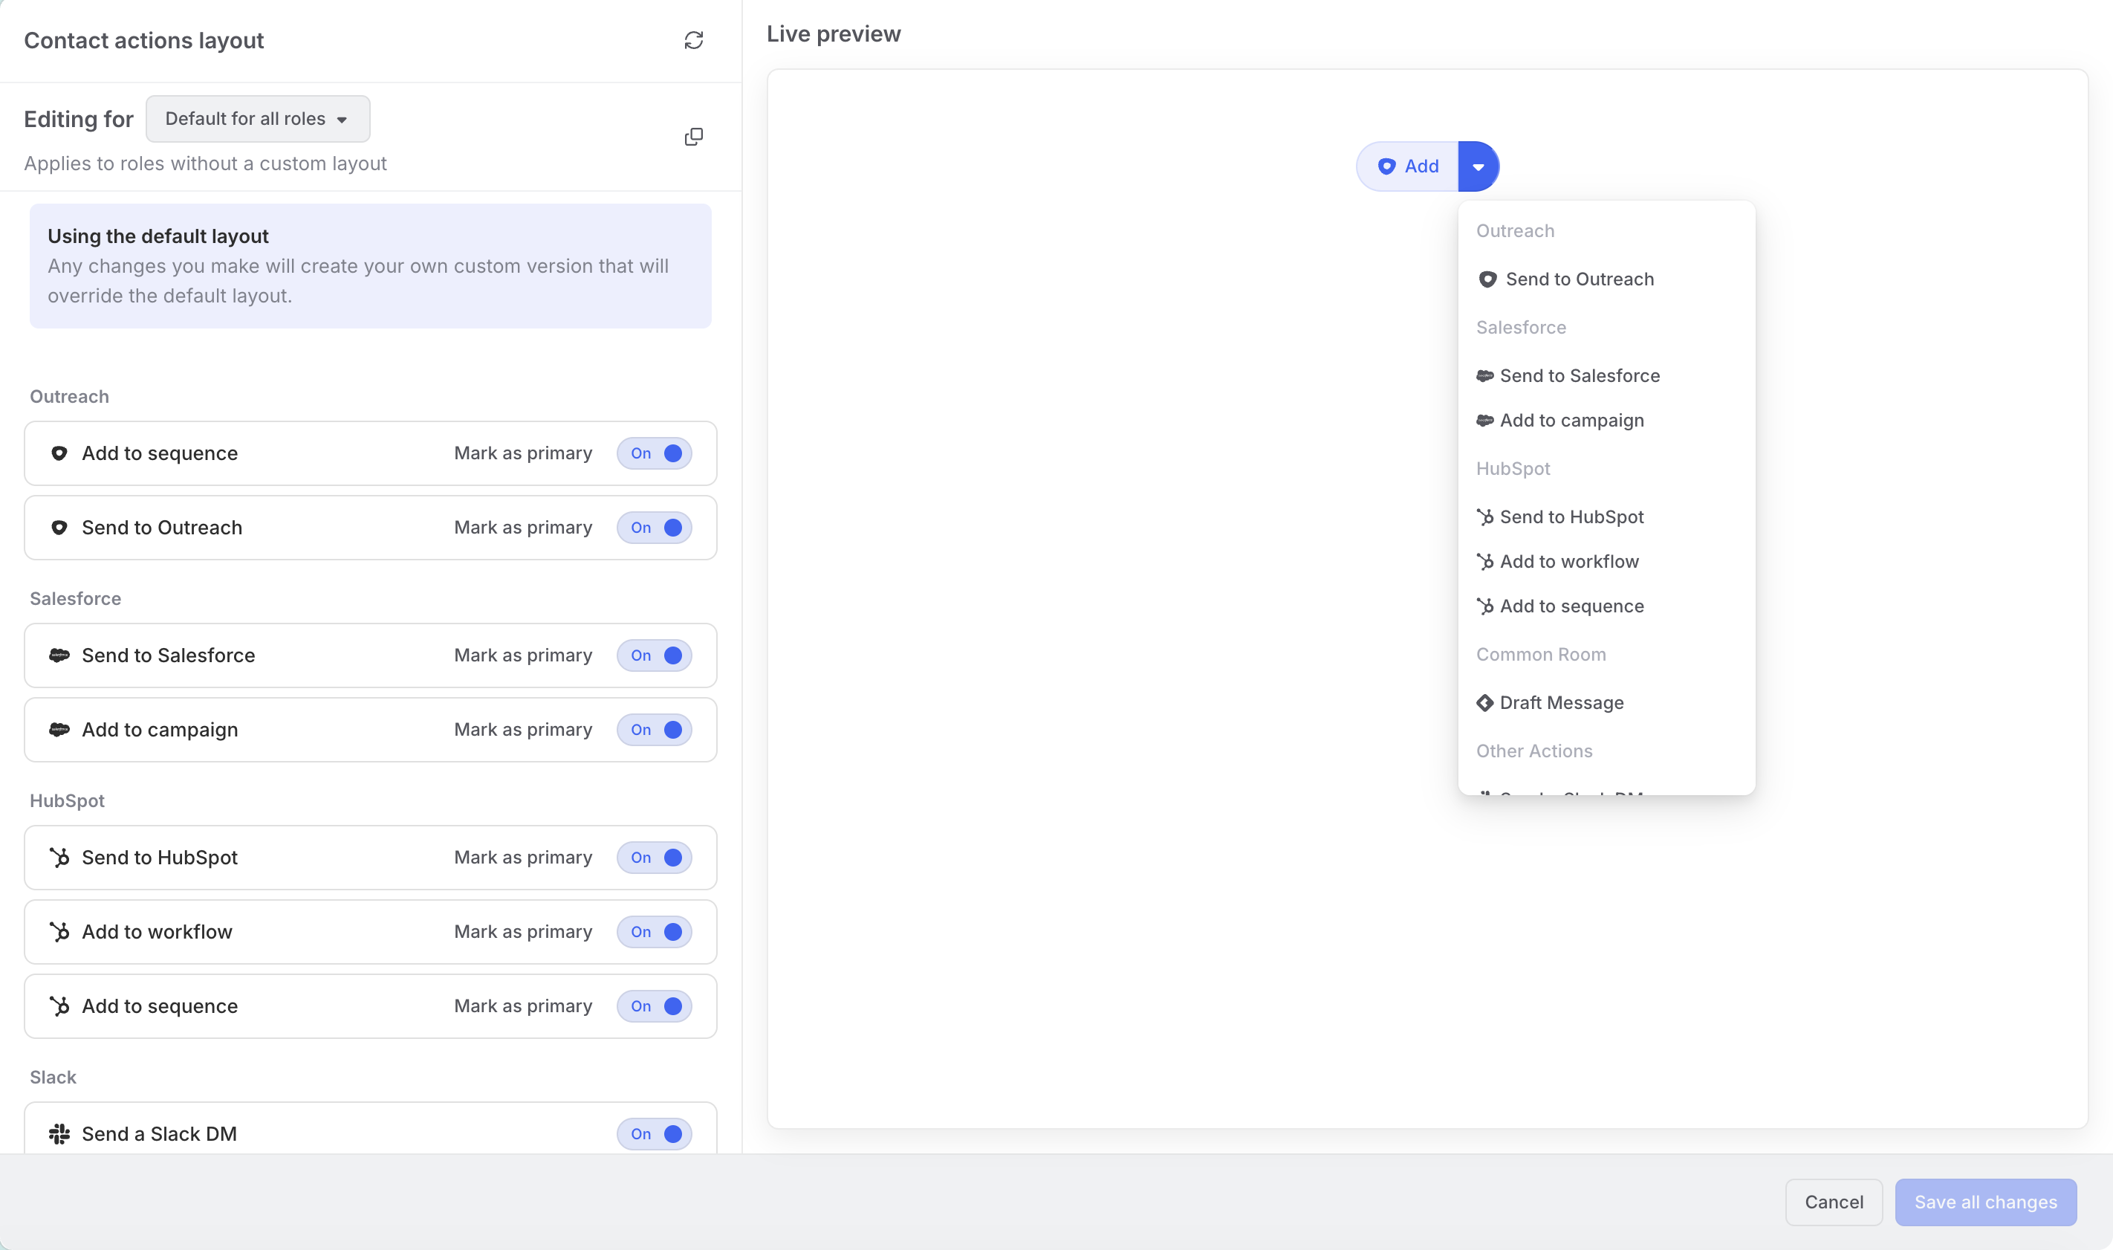Image resolution: width=2113 pixels, height=1250 pixels.
Task: Click the copy layout icon
Action: click(693, 137)
